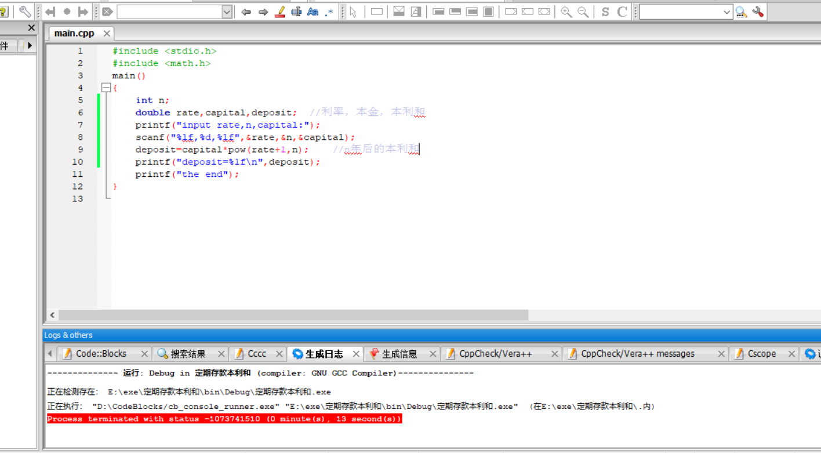Click the printf("the end"); code line
Screen dimensions: 821x453
coord(187,175)
